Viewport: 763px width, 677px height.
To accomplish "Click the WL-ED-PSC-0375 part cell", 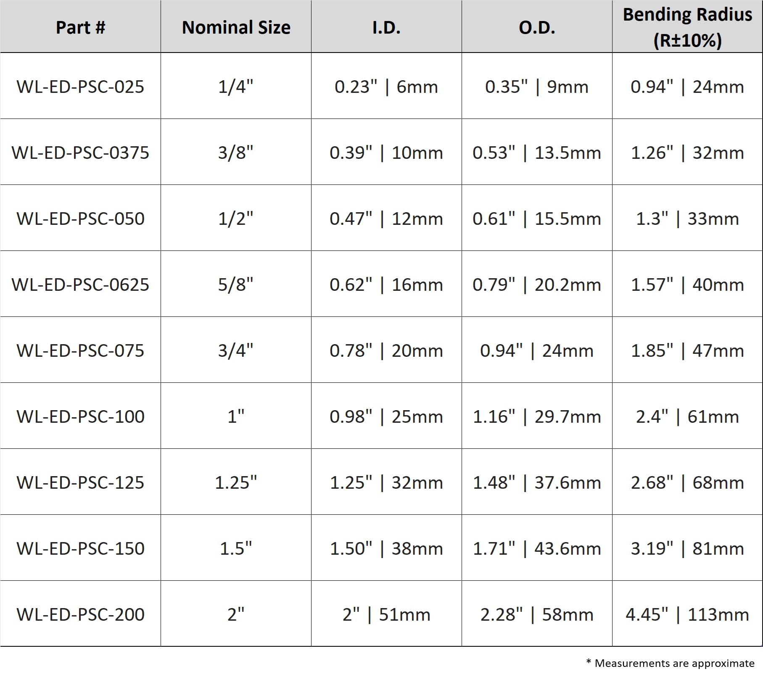I will [x=80, y=153].
